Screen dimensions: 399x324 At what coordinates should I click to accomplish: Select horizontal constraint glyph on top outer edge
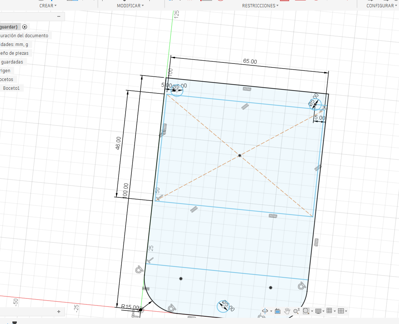pos(247,89)
